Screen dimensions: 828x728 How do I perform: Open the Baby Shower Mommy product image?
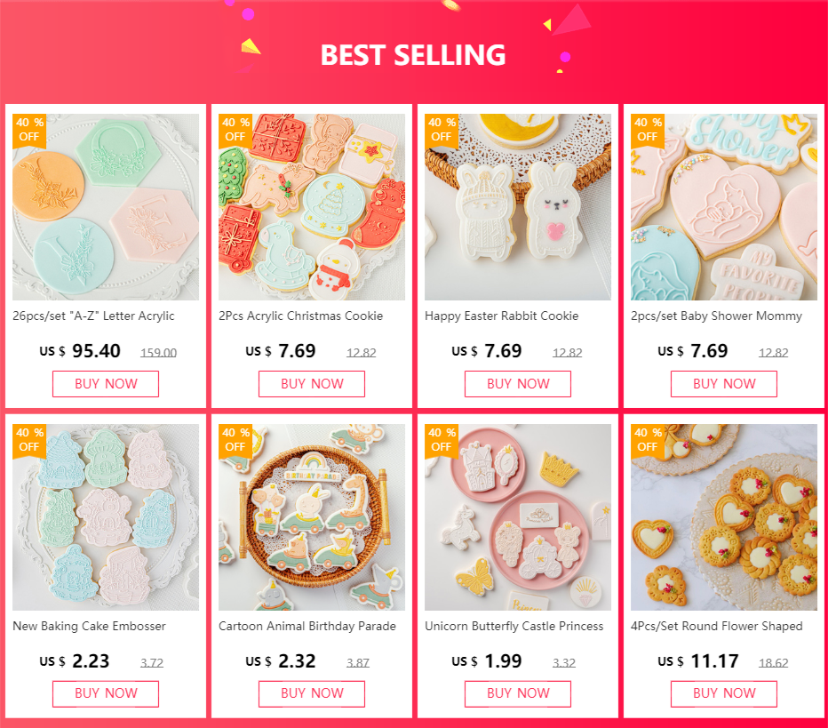(x=724, y=207)
